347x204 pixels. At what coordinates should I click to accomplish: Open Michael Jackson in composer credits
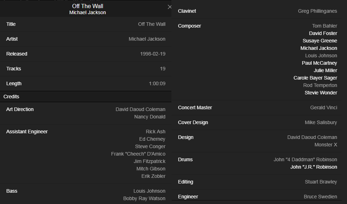click(x=319, y=48)
